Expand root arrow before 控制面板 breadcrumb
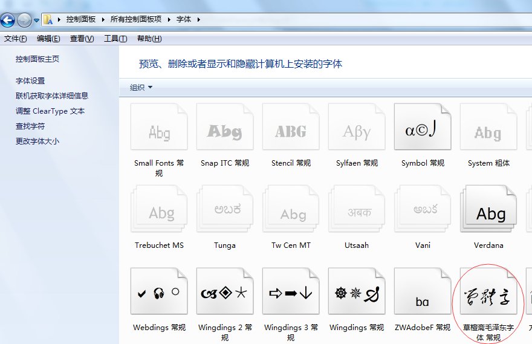The height and width of the screenshot is (344, 532). tap(59, 20)
